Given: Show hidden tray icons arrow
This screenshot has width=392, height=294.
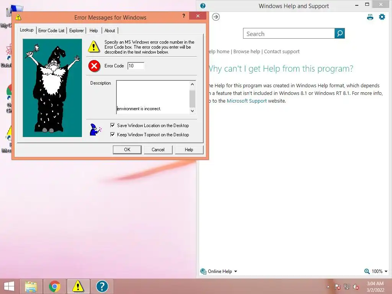Looking at the screenshot, I should pos(328,287).
